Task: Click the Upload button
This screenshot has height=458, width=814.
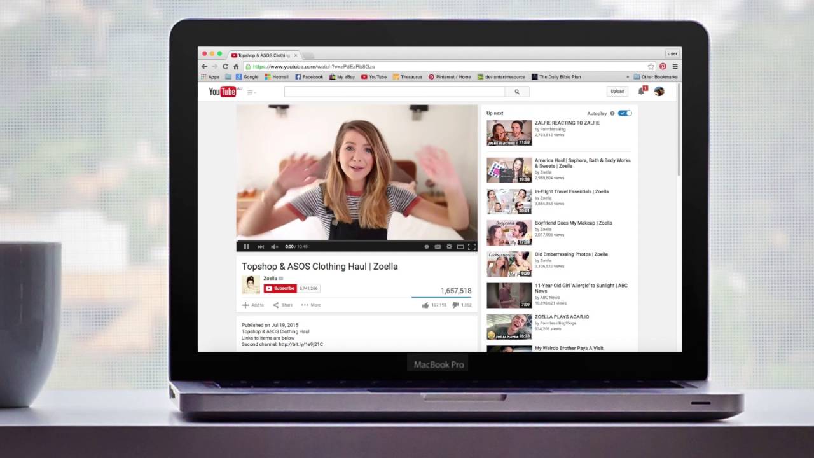Action: [617, 92]
